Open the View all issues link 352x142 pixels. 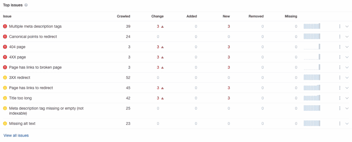[16, 135]
